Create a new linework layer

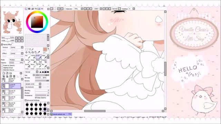tap(7, 73)
